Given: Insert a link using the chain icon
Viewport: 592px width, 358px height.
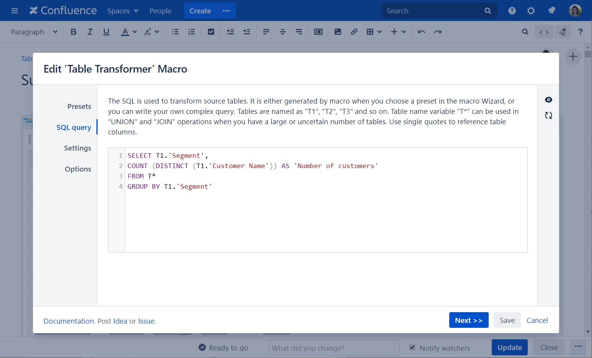Looking at the screenshot, I should 354,32.
